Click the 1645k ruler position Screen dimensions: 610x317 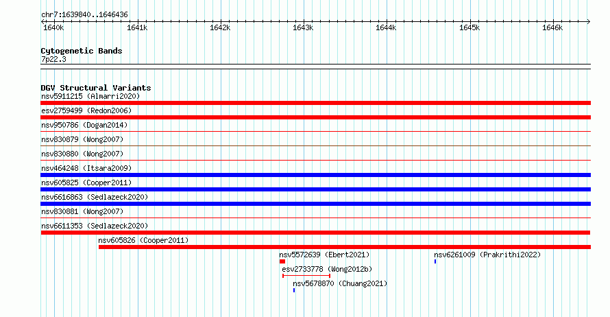(x=469, y=27)
